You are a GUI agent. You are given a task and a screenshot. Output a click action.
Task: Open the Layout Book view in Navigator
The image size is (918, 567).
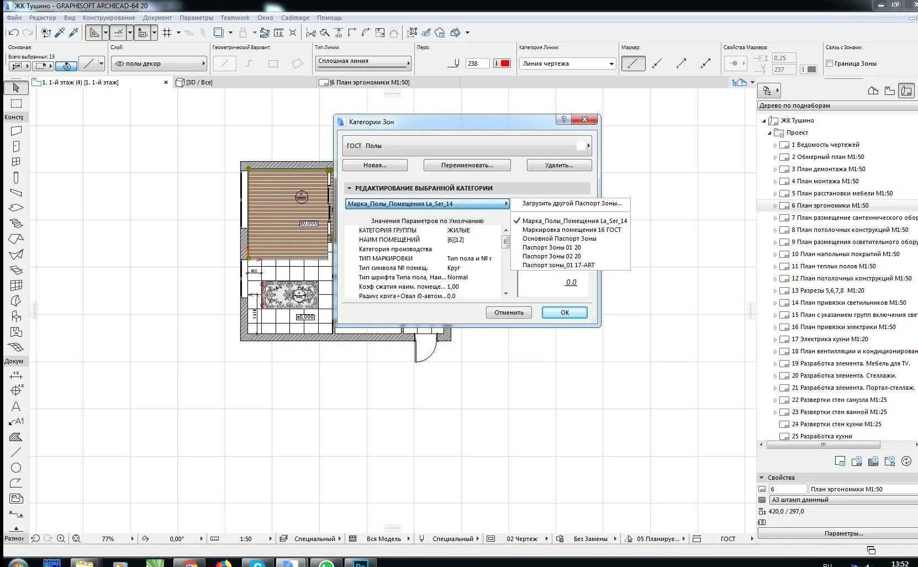click(x=906, y=91)
